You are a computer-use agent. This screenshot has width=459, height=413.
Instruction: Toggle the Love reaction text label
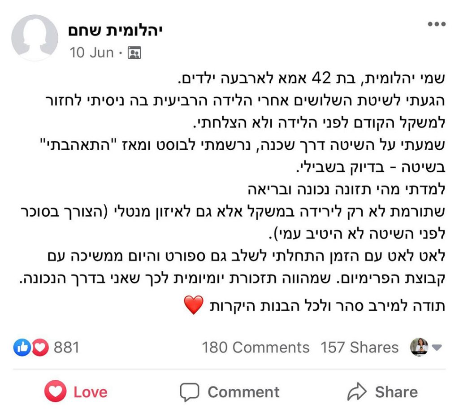(91, 392)
